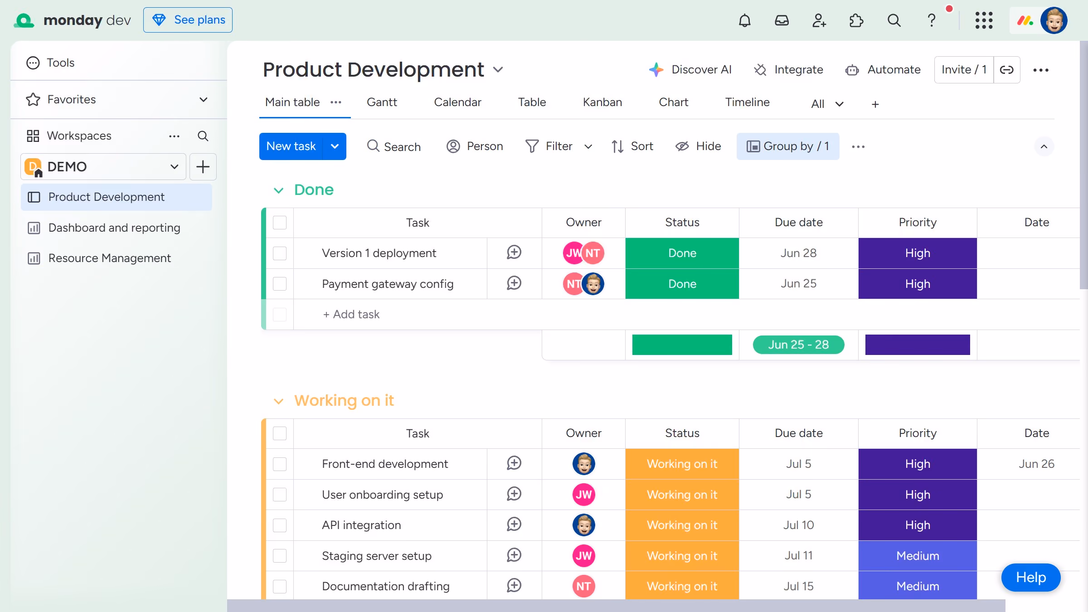Open the Calendar view tab

tap(457, 102)
